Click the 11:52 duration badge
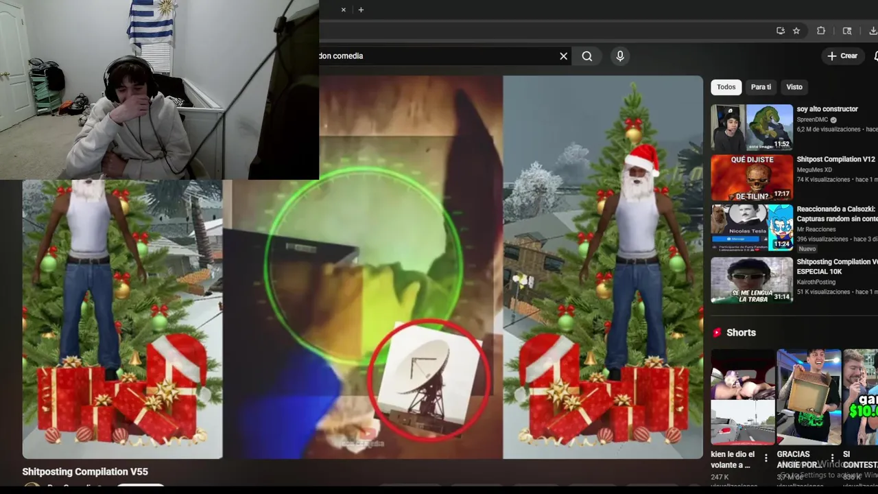 pyautogui.click(x=782, y=144)
